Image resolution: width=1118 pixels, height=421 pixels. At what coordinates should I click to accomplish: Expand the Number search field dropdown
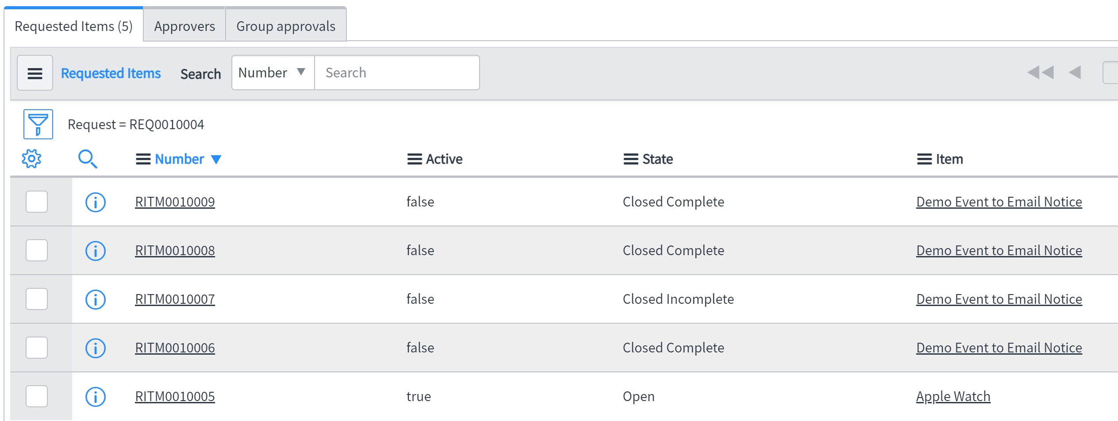[273, 73]
